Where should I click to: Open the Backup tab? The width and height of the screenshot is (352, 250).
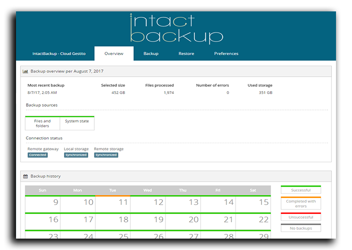click(151, 54)
